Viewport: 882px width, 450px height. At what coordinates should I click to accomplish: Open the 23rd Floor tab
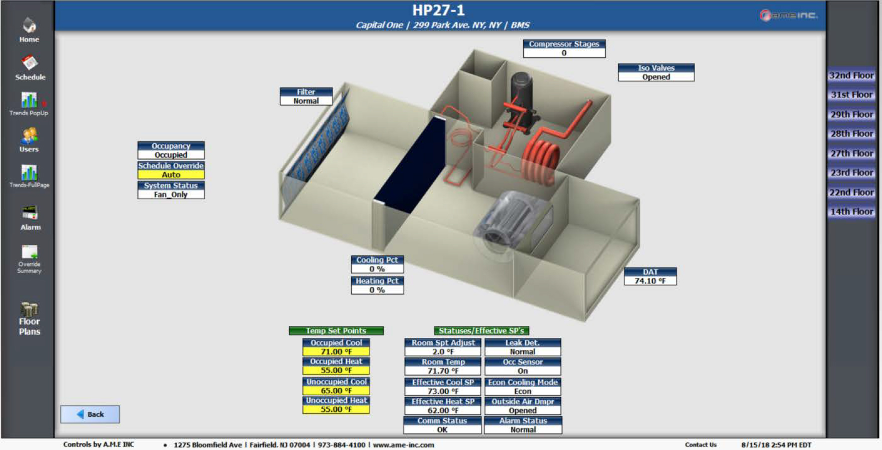[851, 172]
